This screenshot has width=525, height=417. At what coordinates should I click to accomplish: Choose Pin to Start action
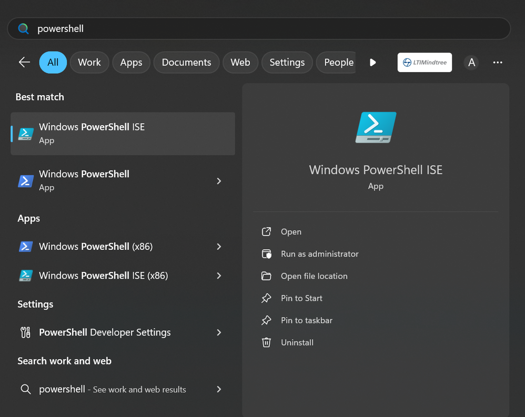[x=301, y=298]
